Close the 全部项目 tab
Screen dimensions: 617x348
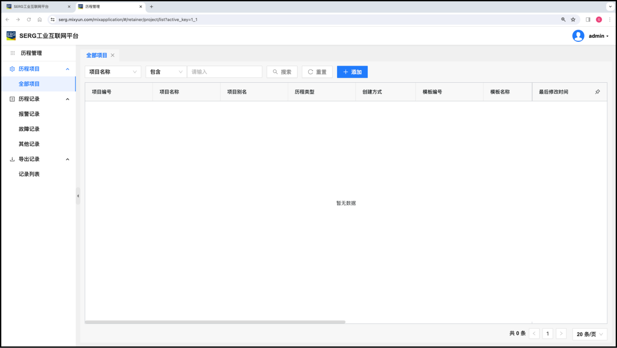coord(112,55)
